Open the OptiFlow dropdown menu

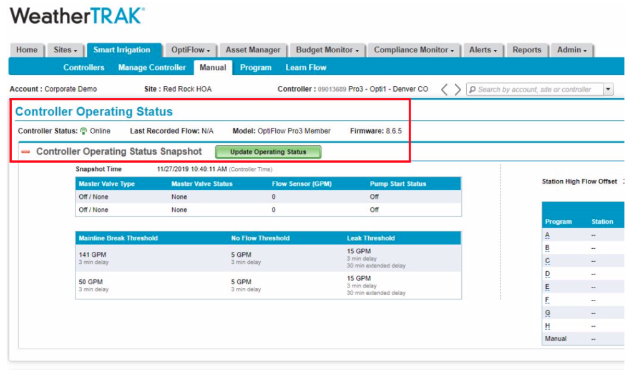[190, 50]
